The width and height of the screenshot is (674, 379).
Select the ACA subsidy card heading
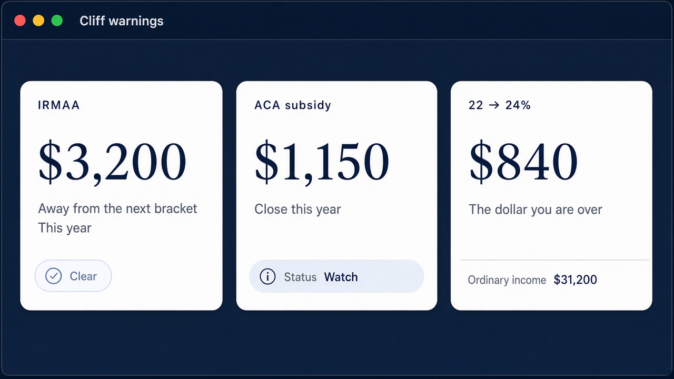tap(293, 105)
